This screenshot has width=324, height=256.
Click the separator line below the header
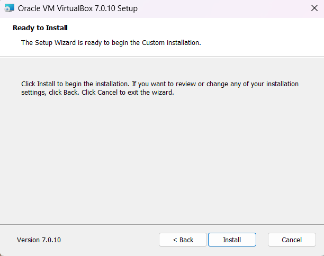click(162, 57)
